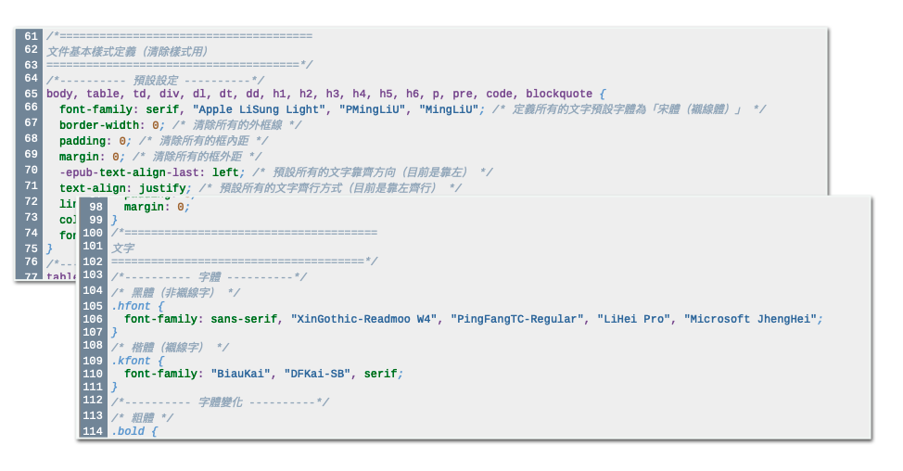Image resolution: width=903 pixels, height=471 pixels.
Task: Click line number 106 in the gutter
Action: [x=93, y=319]
